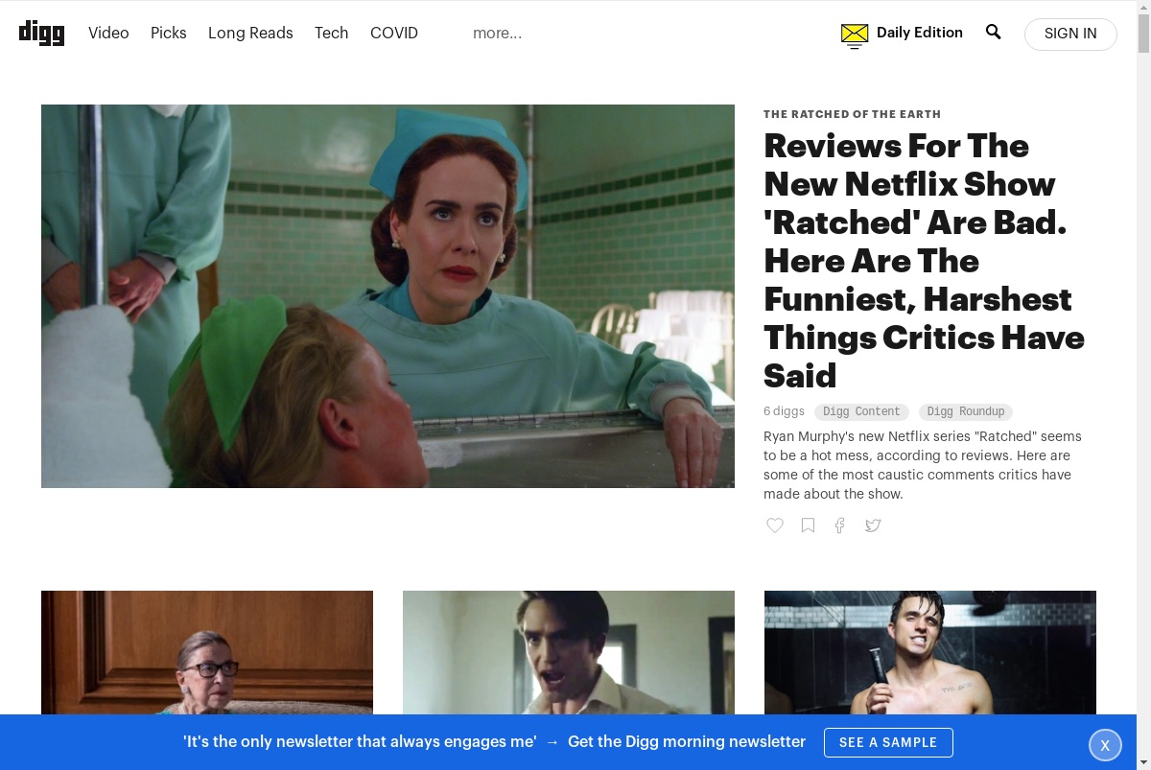Open the Ratched nurse article image
The height and width of the screenshot is (770, 1151).
tap(388, 296)
